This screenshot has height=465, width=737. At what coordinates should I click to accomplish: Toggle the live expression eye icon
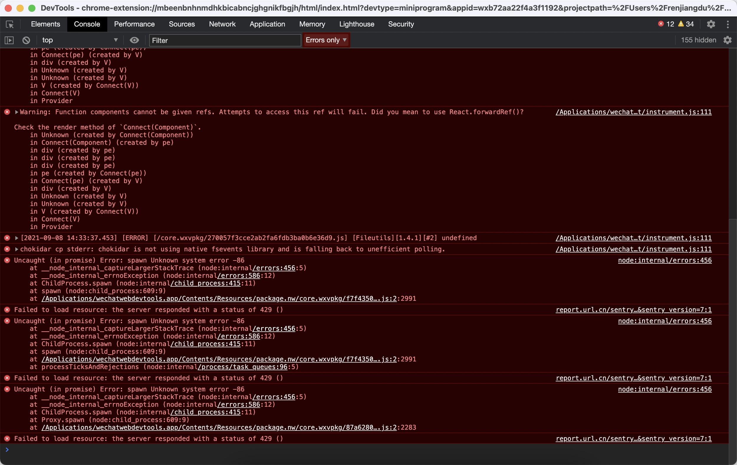pyautogui.click(x=134, y=40)
